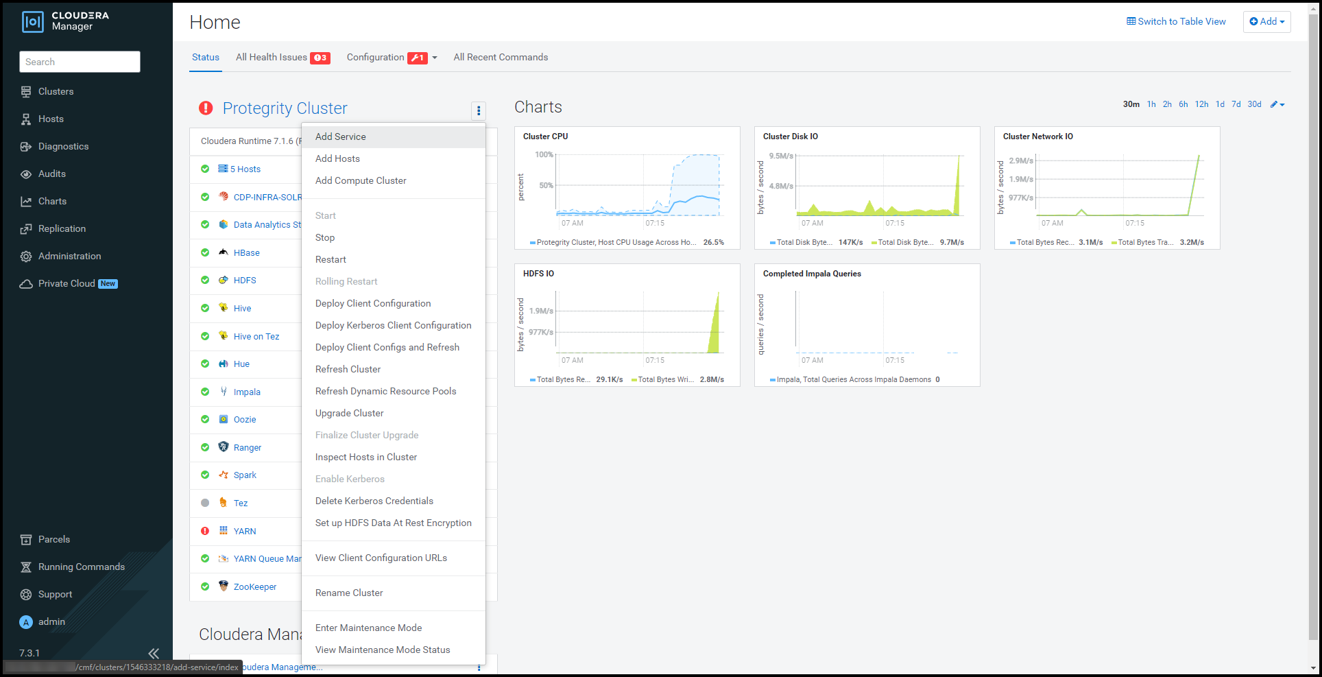
Task: Collapse the sidebar with double-chevron icon
Action: [154, 653]
